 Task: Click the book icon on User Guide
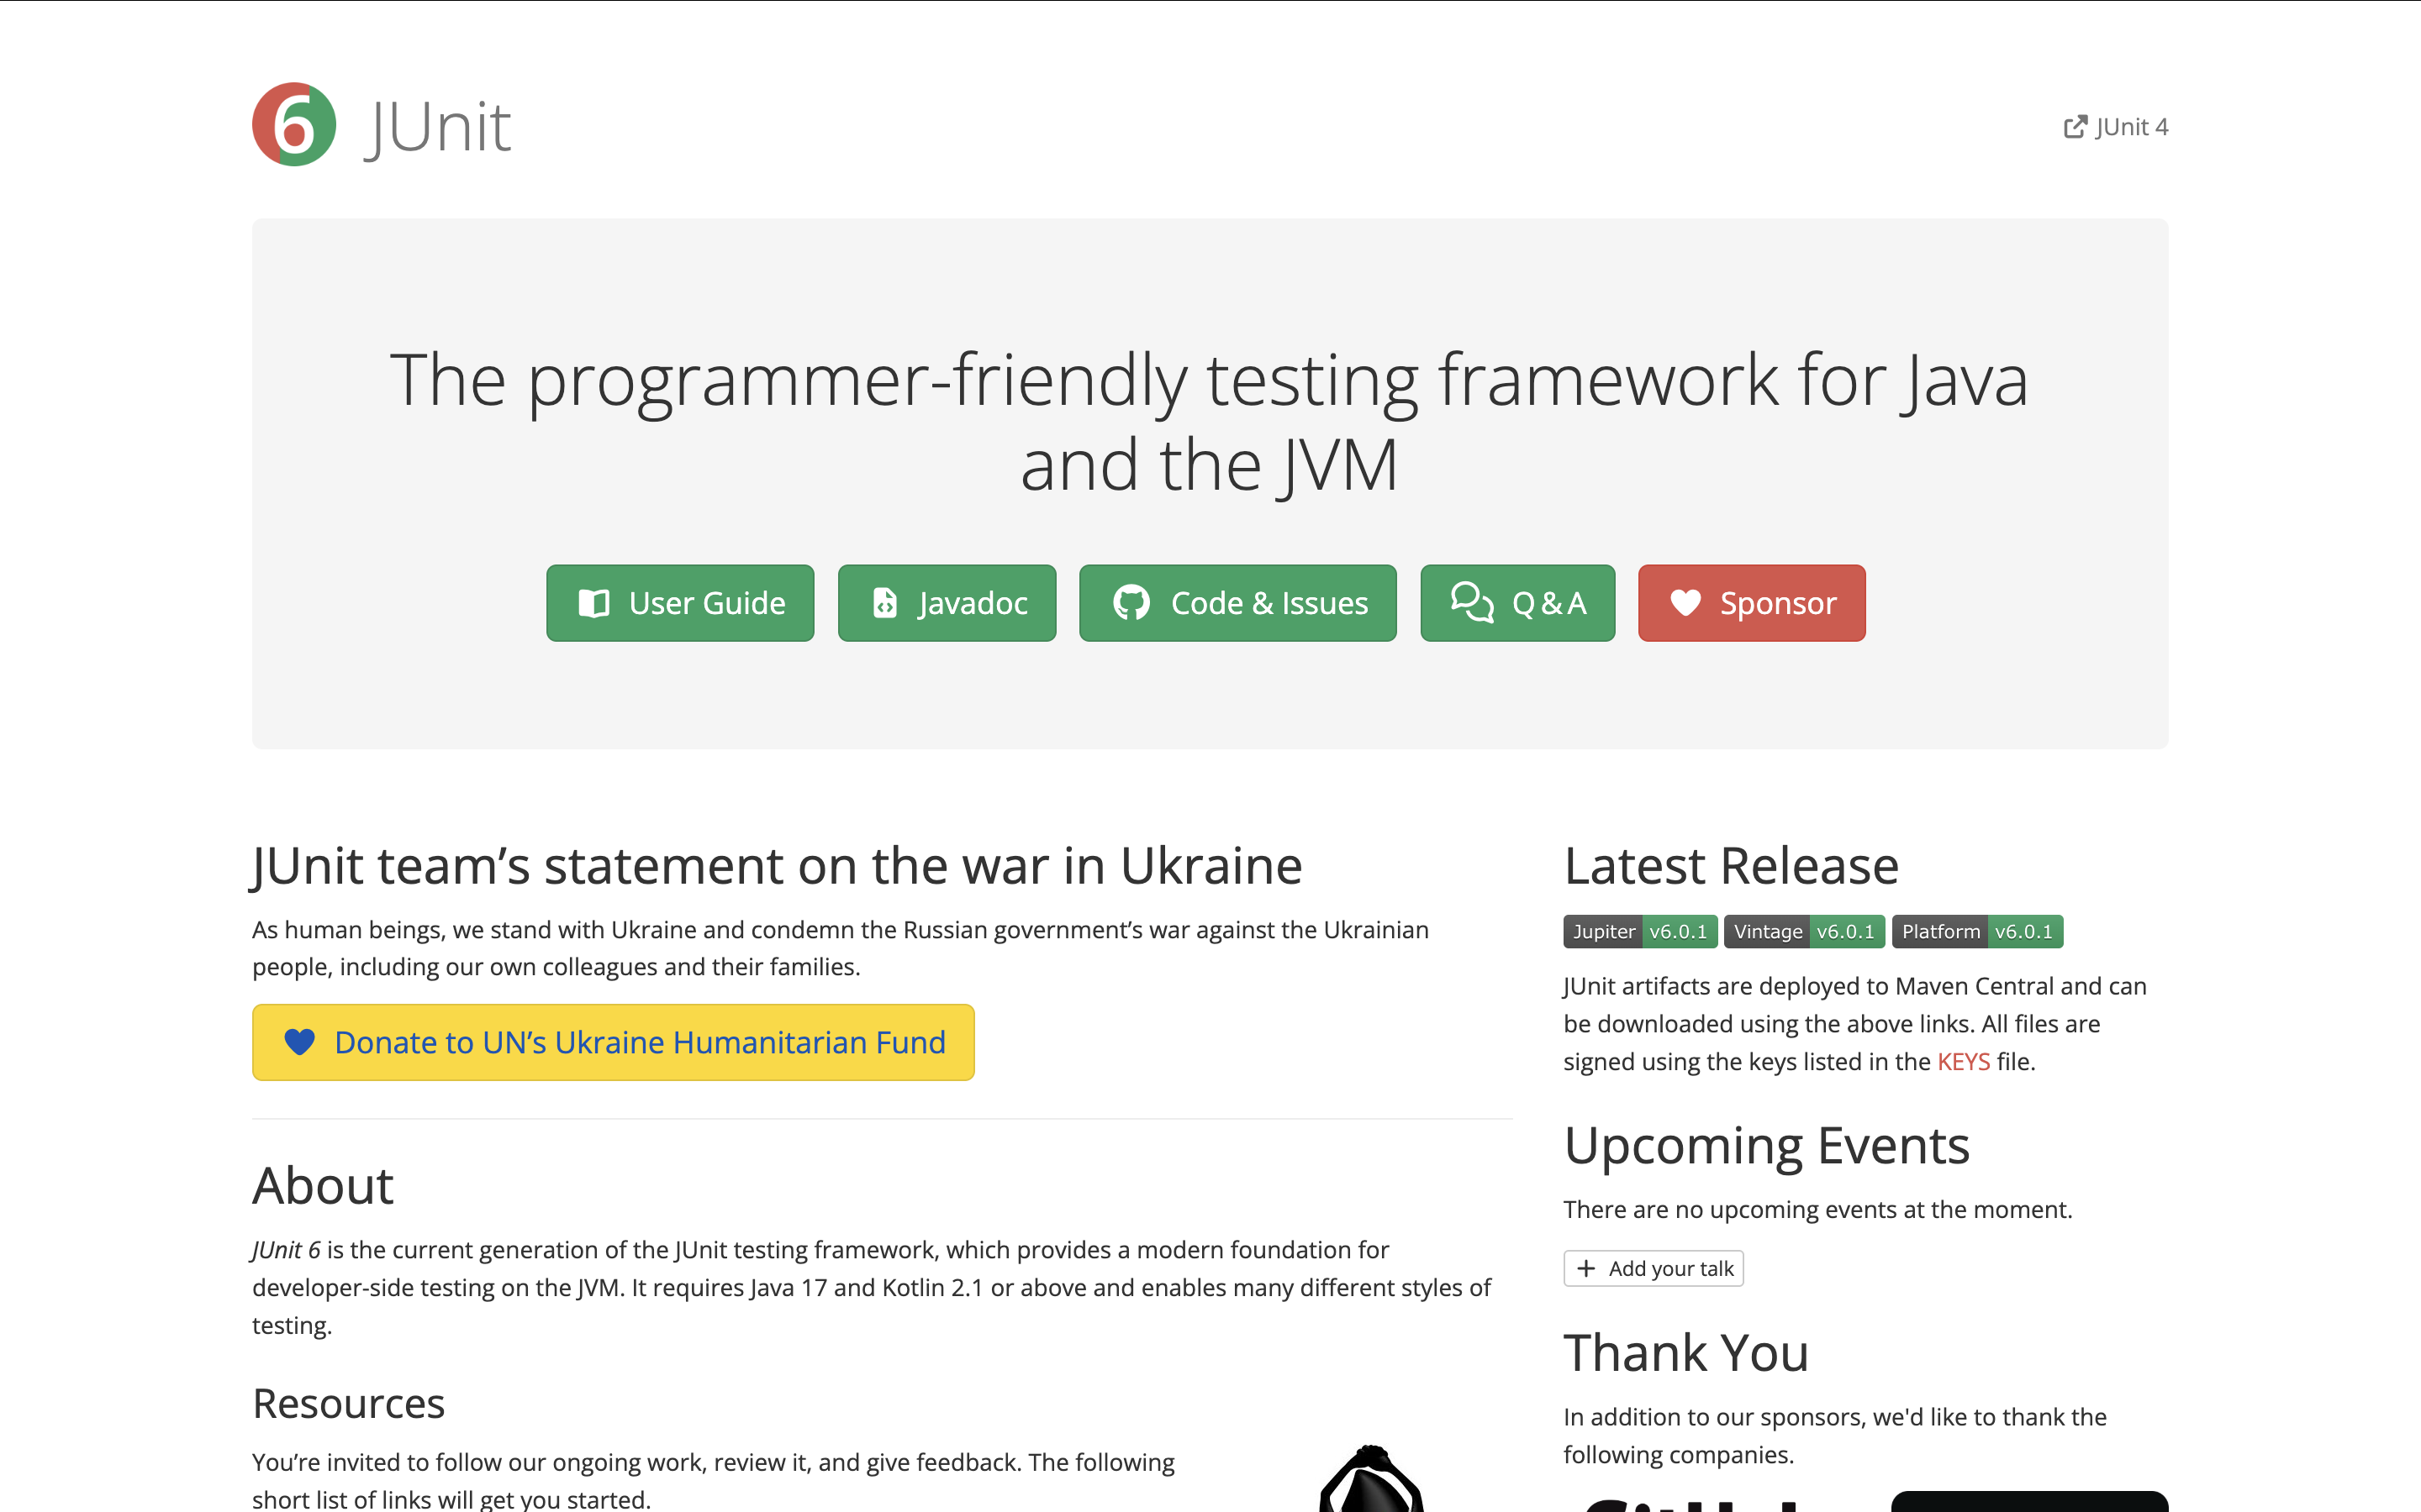tap(593, 603)
